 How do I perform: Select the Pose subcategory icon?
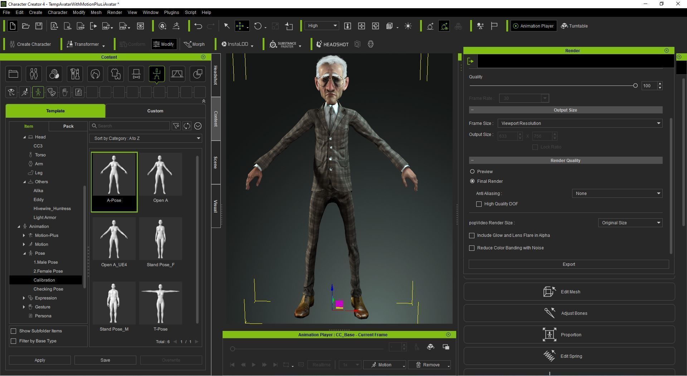pos(38,92)
